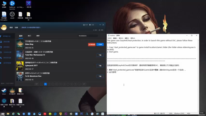Click the blue launch button for Elden Ring
206x116 pixels.
click(100, 44)
